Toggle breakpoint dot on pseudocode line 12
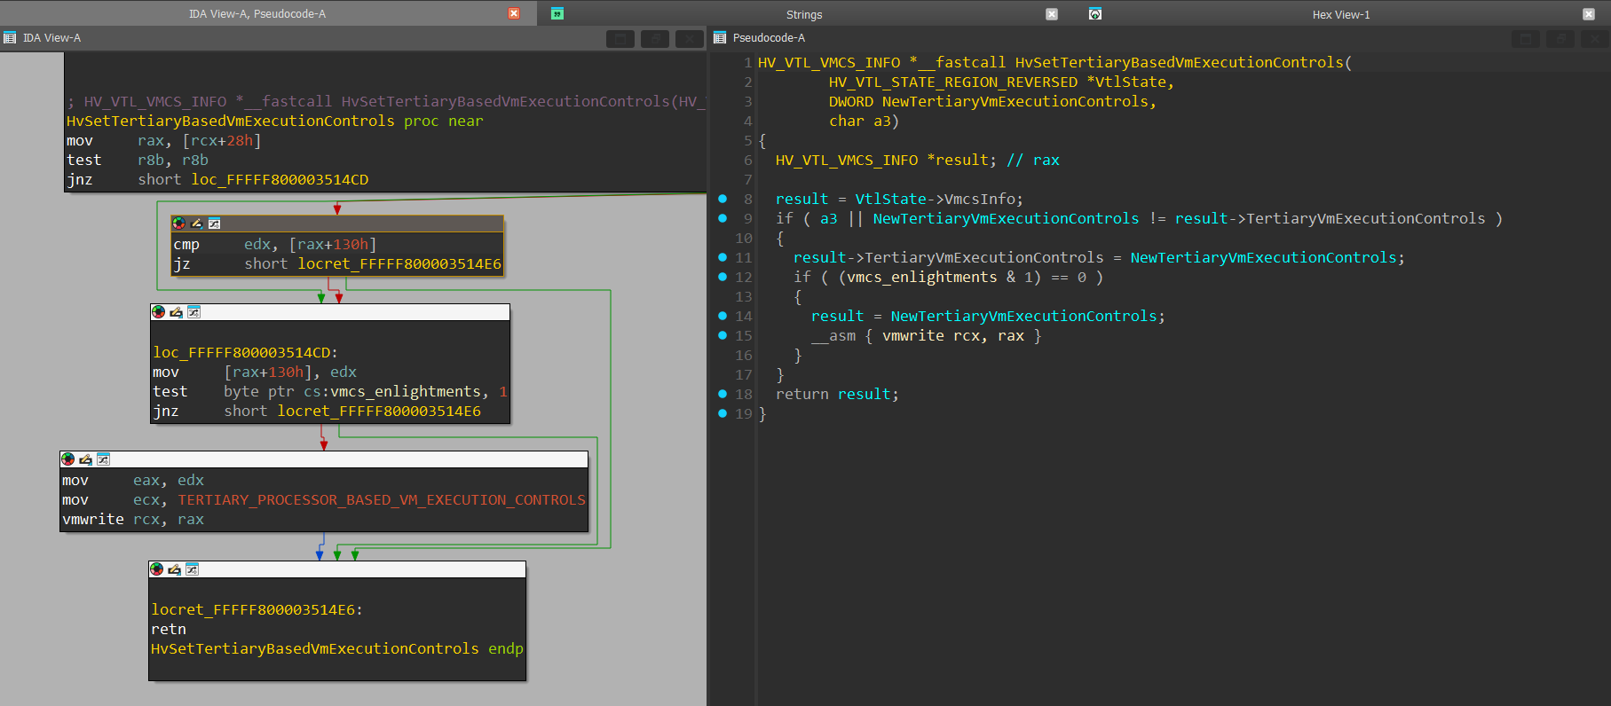 723,277
